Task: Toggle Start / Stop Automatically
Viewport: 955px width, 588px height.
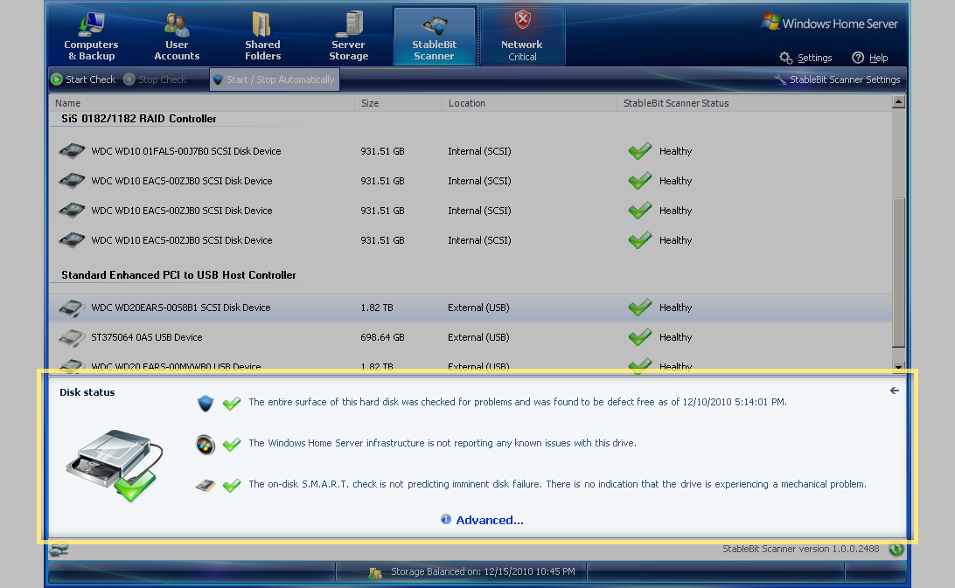Action: 274,80
